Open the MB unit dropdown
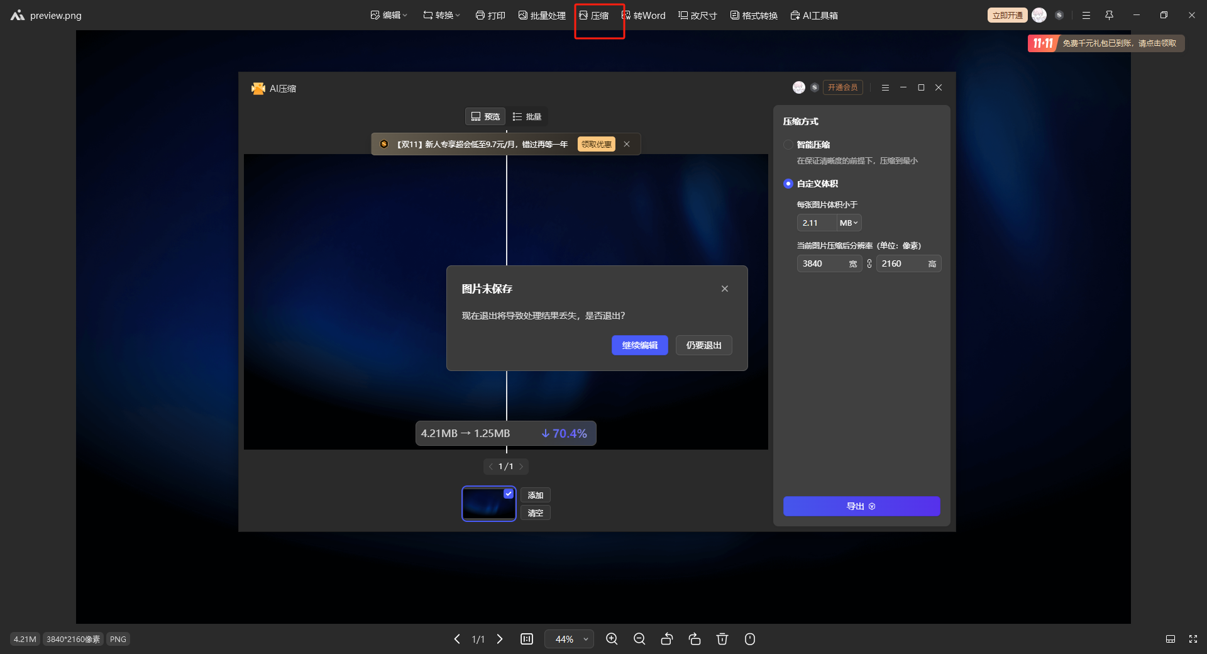The height and width of the screenshot is (654, 1207). click(x=849, y=223)
